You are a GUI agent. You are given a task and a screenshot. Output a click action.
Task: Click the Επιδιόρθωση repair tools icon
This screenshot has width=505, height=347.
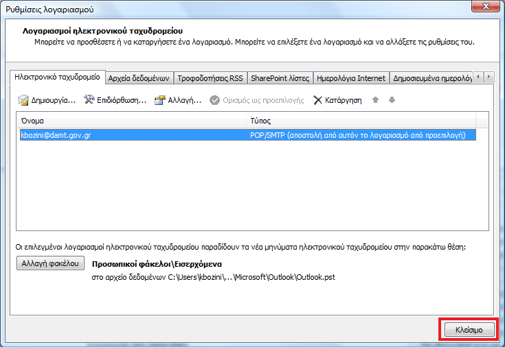pos(89,99)
